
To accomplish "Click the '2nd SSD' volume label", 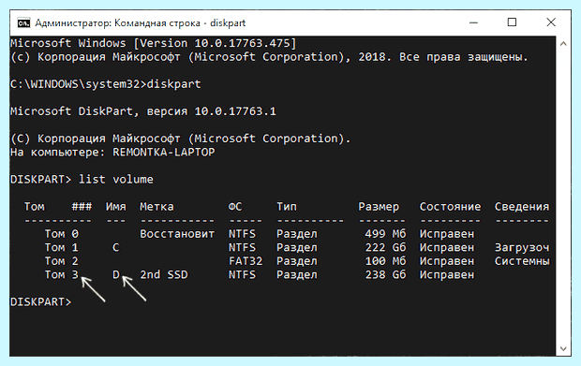I will [x=163, y=275].
